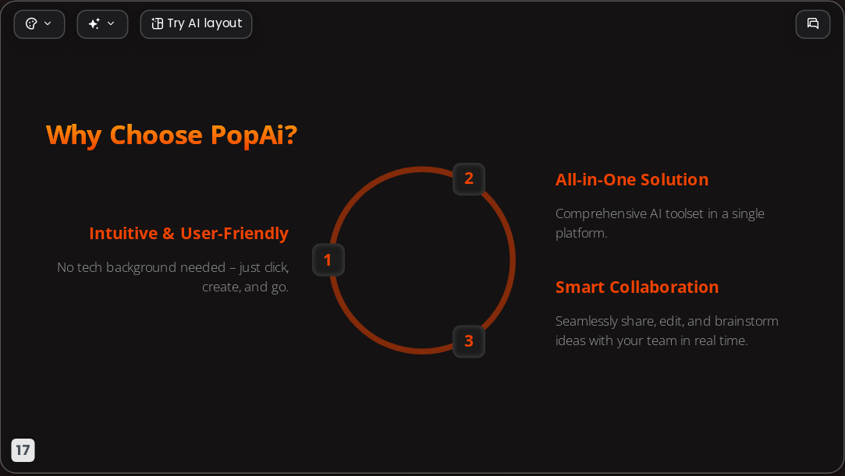
Task: Click the Seamlessly share, edit description text
Action: tap(666, 331)
